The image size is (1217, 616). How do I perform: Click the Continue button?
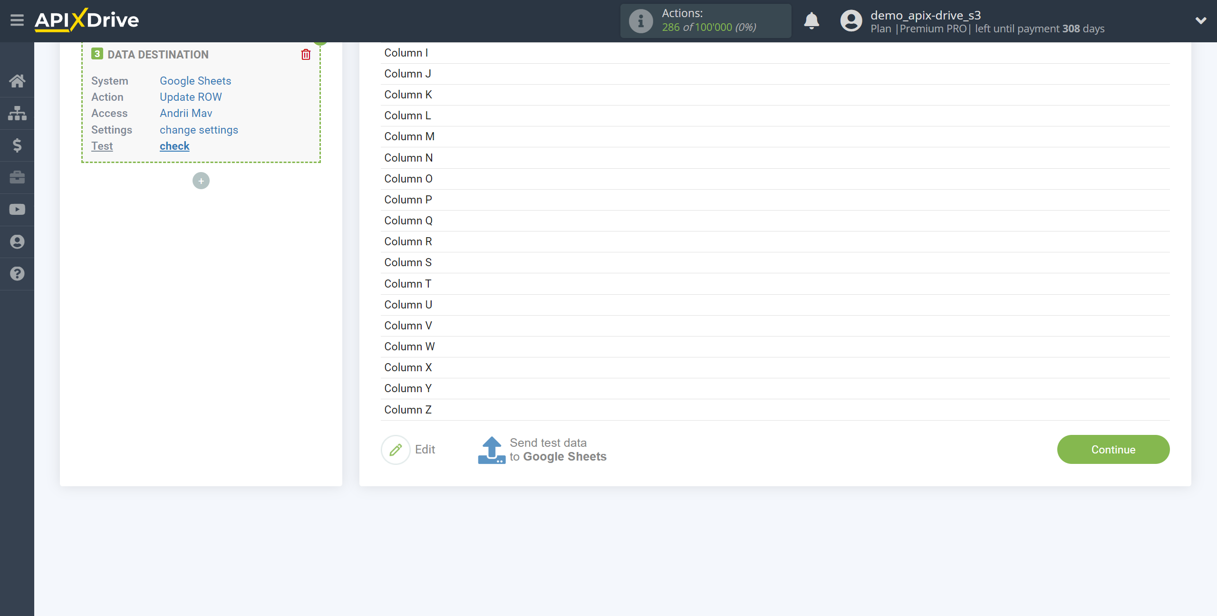[1114, 450]
